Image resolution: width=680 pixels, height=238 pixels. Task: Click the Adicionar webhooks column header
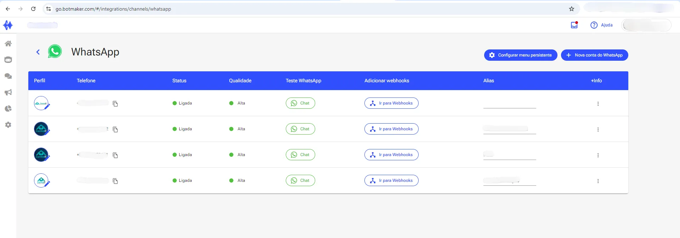pos(387,81)
